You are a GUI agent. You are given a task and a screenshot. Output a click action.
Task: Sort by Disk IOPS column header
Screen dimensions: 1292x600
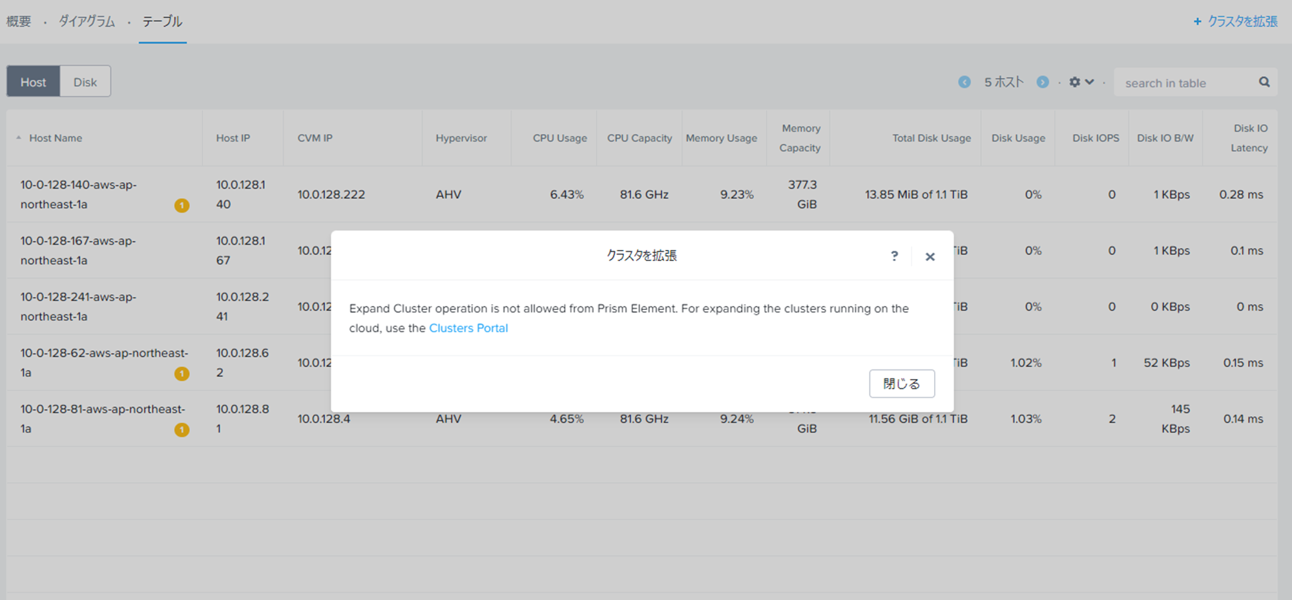tap(1096, 138)
